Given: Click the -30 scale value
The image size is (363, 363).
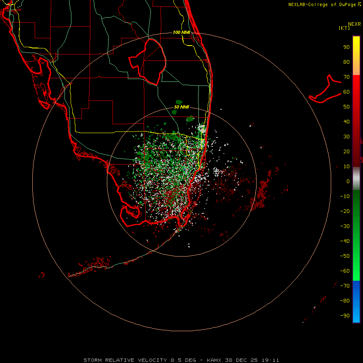Looking at the screenshot, I should point(345,226).
